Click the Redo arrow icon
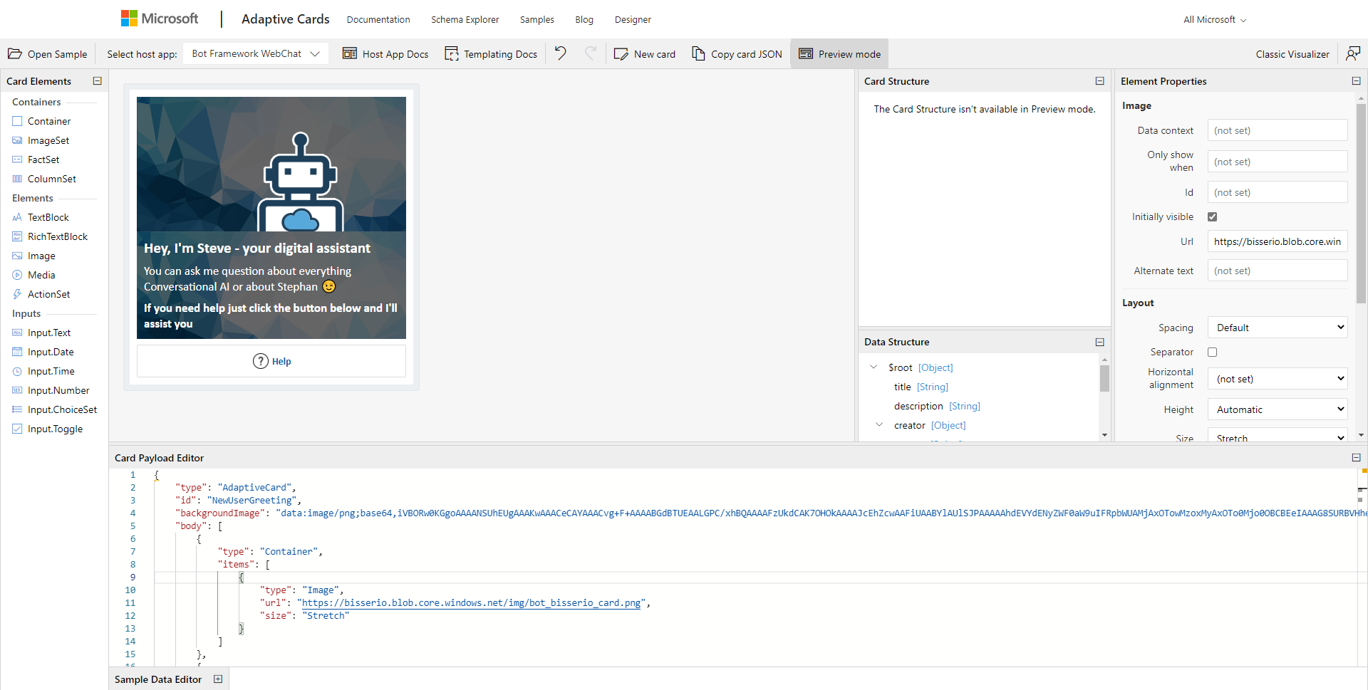This screenshot has width=1368, height=690. (590, 53)
